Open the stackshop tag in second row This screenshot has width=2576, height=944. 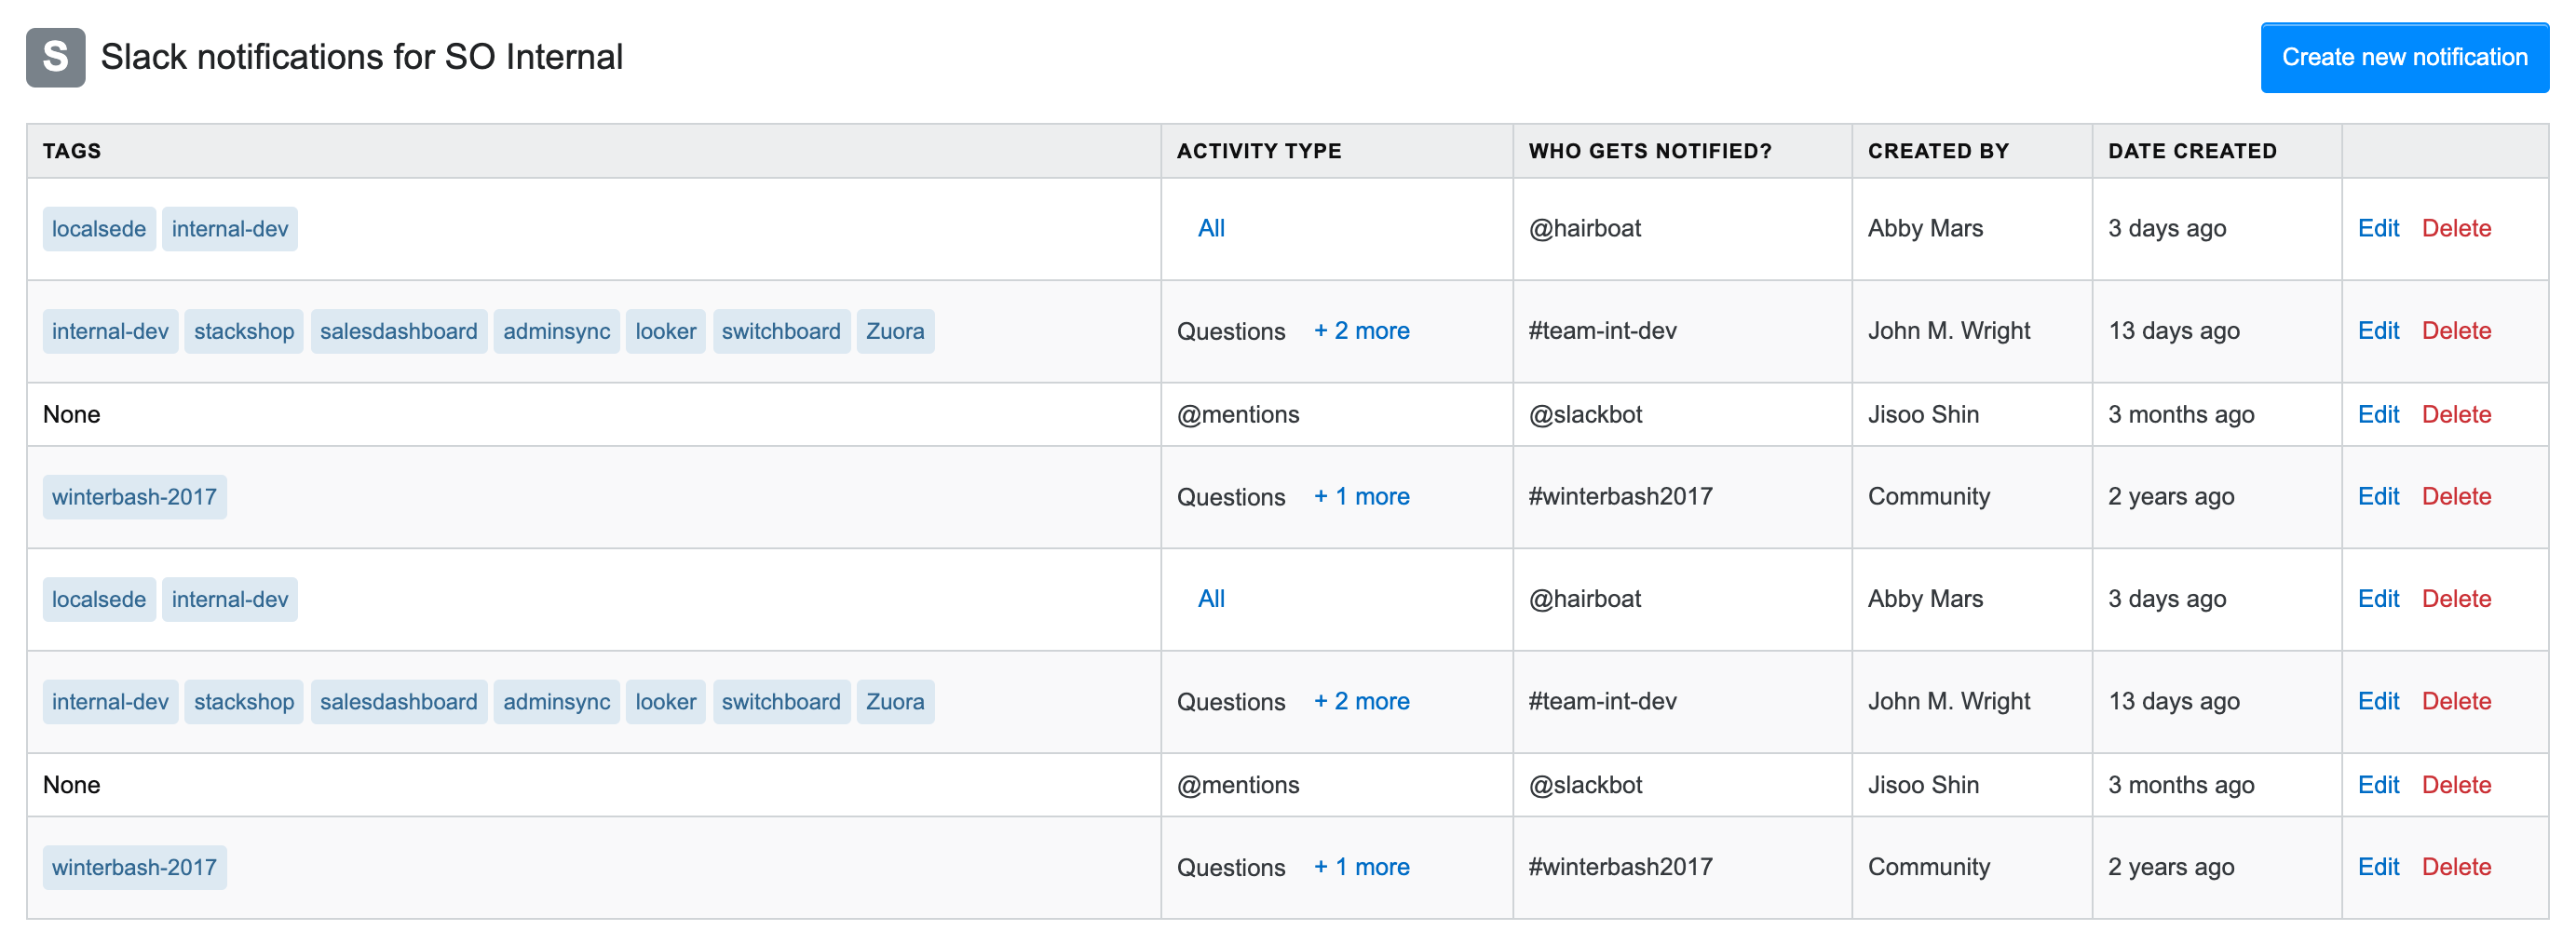244,331
